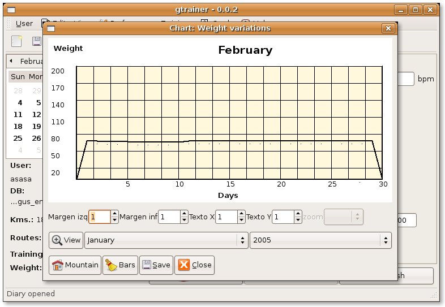Open the January month dropdown
The image size is (445, 307).
(166, 240)
